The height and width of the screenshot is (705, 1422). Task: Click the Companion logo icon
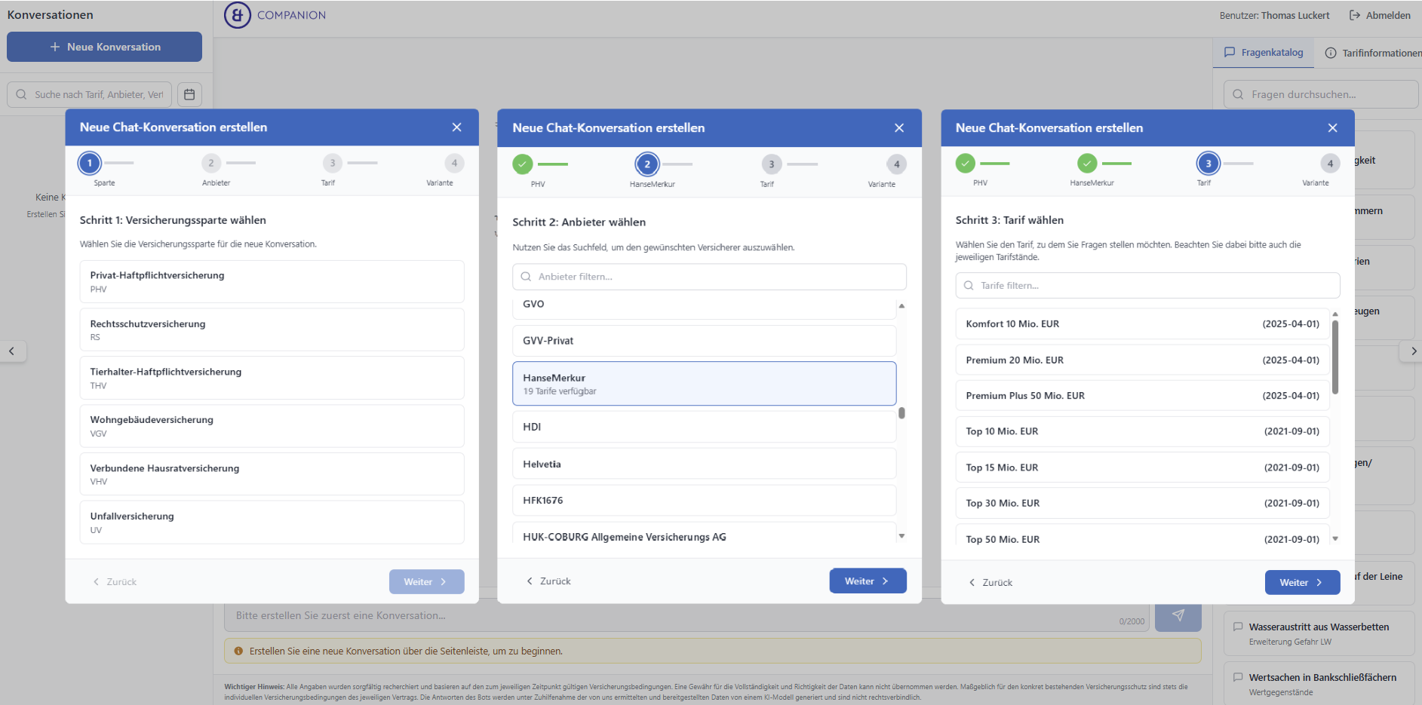click(237, 15)
